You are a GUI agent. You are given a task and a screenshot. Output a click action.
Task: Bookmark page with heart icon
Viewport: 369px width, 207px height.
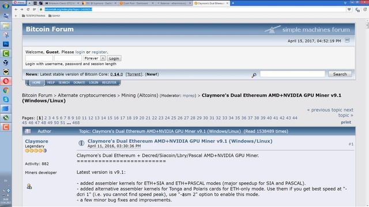(x=349, y=9)
